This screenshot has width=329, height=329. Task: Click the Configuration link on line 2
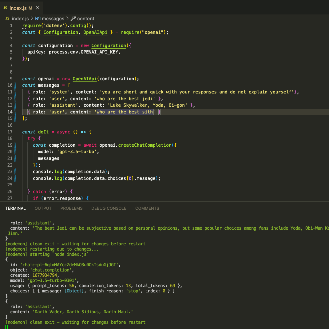point(61,32)
